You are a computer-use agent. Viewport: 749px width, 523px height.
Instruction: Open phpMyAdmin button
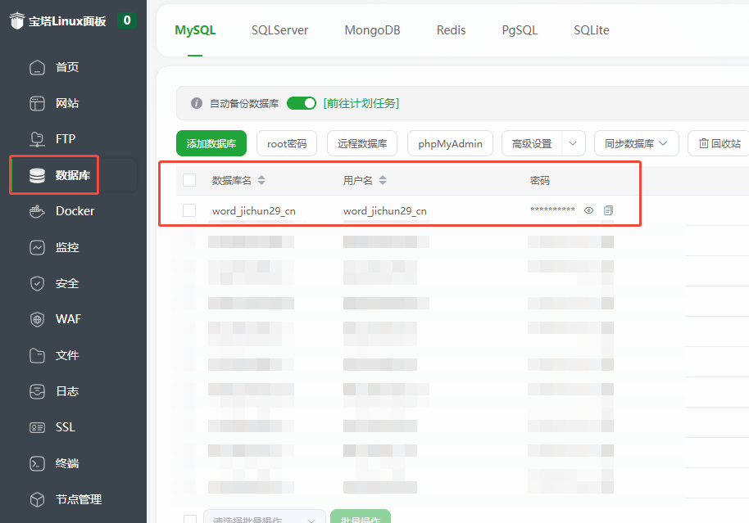(450, 143)
